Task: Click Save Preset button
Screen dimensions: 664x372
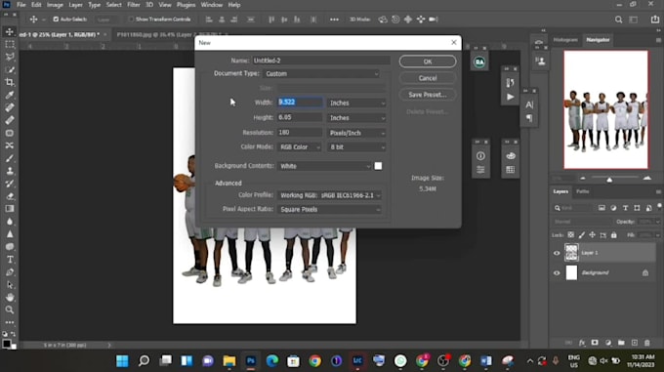Action: pos(428,95)
